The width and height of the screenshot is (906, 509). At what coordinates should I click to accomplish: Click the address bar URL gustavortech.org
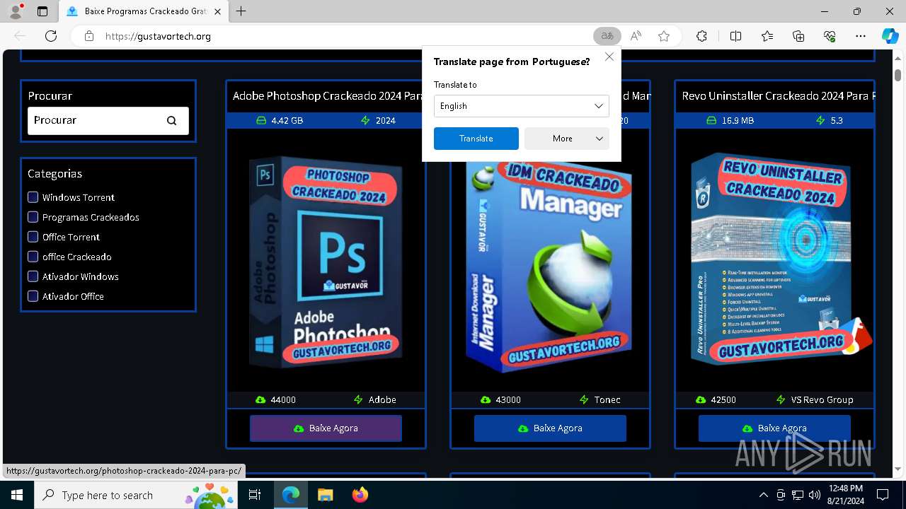[158, 36]
